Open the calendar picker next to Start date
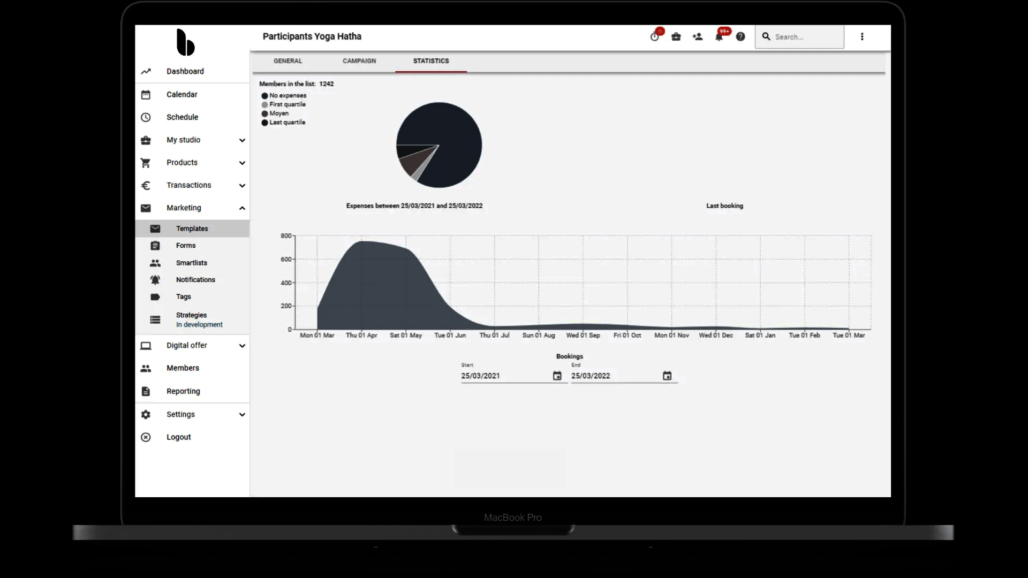 point(557,376)
